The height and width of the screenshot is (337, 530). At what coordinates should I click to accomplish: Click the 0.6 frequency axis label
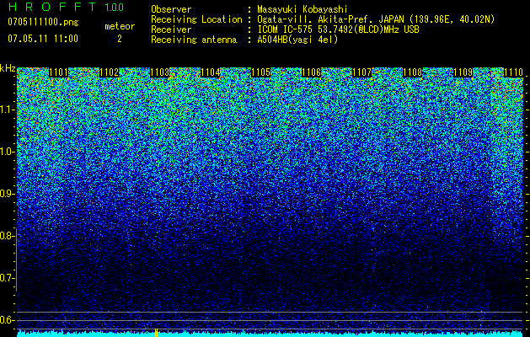(x=8, y=320)
